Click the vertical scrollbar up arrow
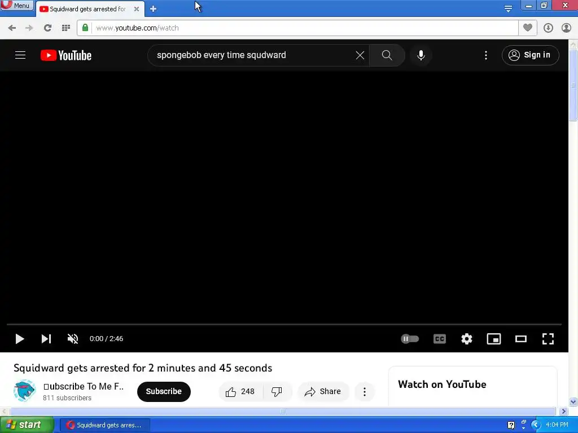The width and height of the screenshot is (578, 433). tap(573, 44)
